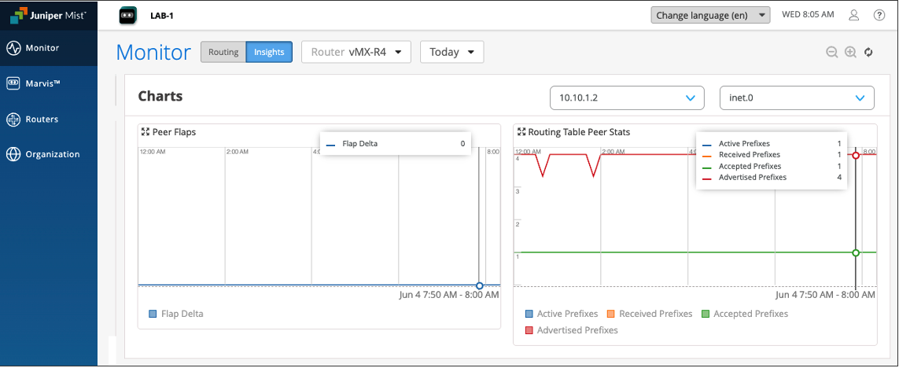Image resolution: width=899 pixels, height=368 pixels.
Task: Expand Routing Table Peer Stats chart fullscreen
Action: (x=521, y=132)
